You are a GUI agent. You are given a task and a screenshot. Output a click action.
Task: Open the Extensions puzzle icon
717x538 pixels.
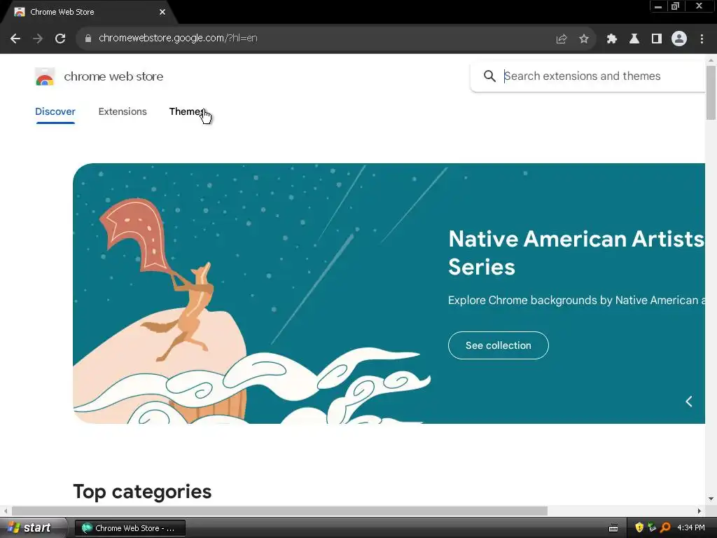click(612, 39)
